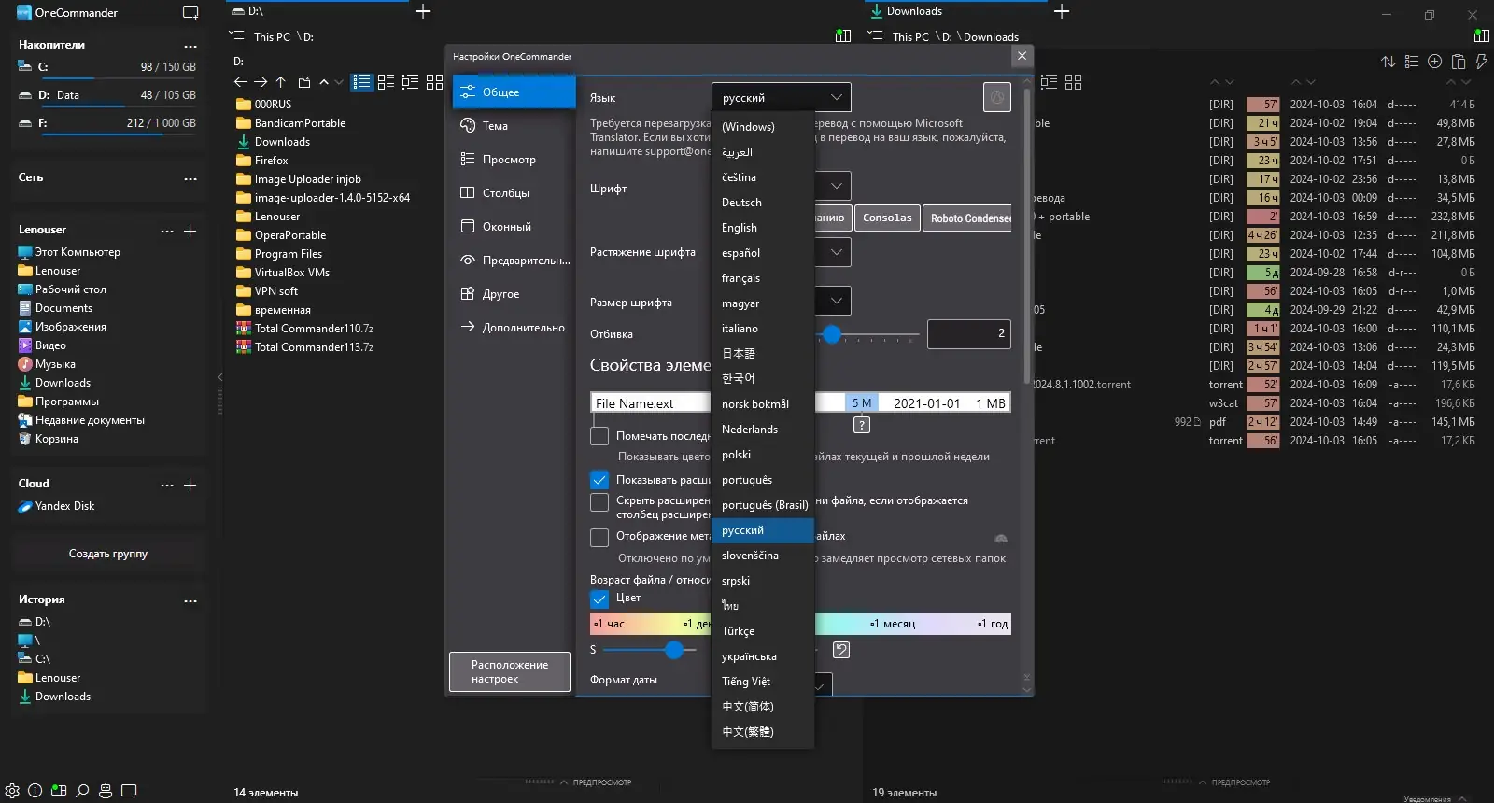Add new tab next to D:\ tab
Image resolution: width=1494 pixels, height=803 pixels.
tap(423, 11)
